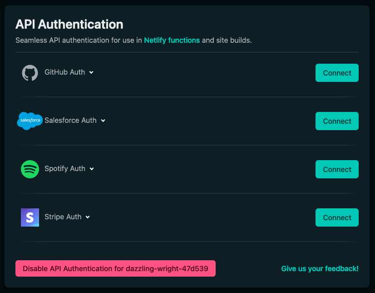Click the GitHub logo icon
The image size is (375, 293).
click(30, 72)
